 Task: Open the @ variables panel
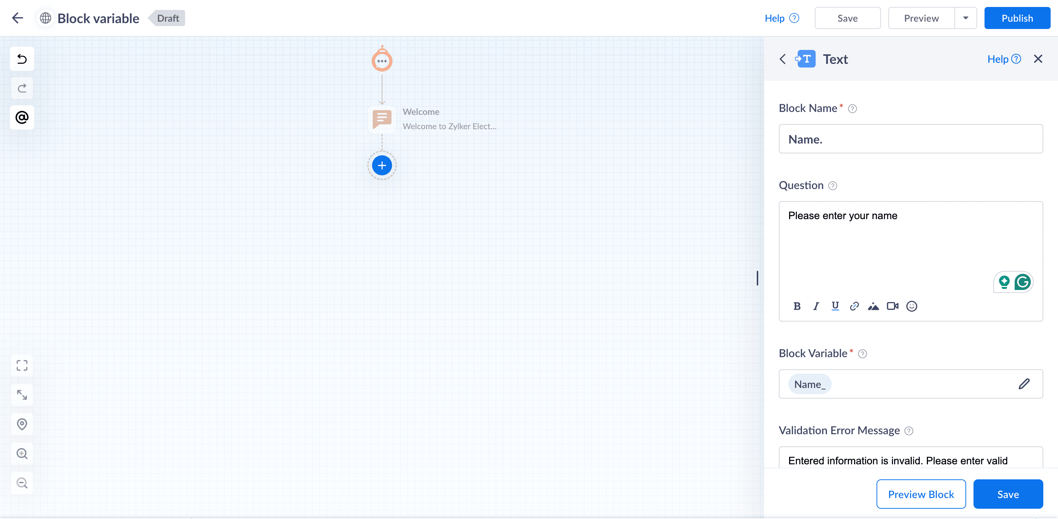pos(22,118)
